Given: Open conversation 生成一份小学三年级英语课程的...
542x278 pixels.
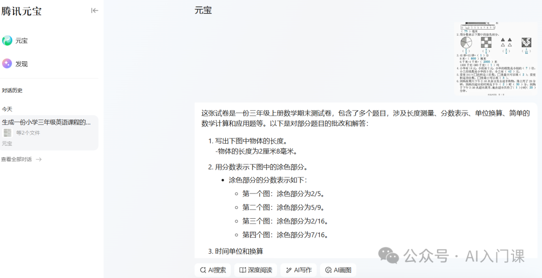Looking at the screenshot, I should pyautogui.click(x=49, y=133).
